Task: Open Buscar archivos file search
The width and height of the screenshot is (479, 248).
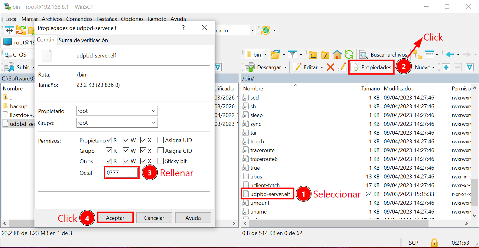Action: (x=383, y=55)
